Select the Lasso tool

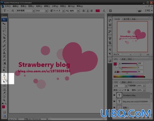[x=4, y=31]
